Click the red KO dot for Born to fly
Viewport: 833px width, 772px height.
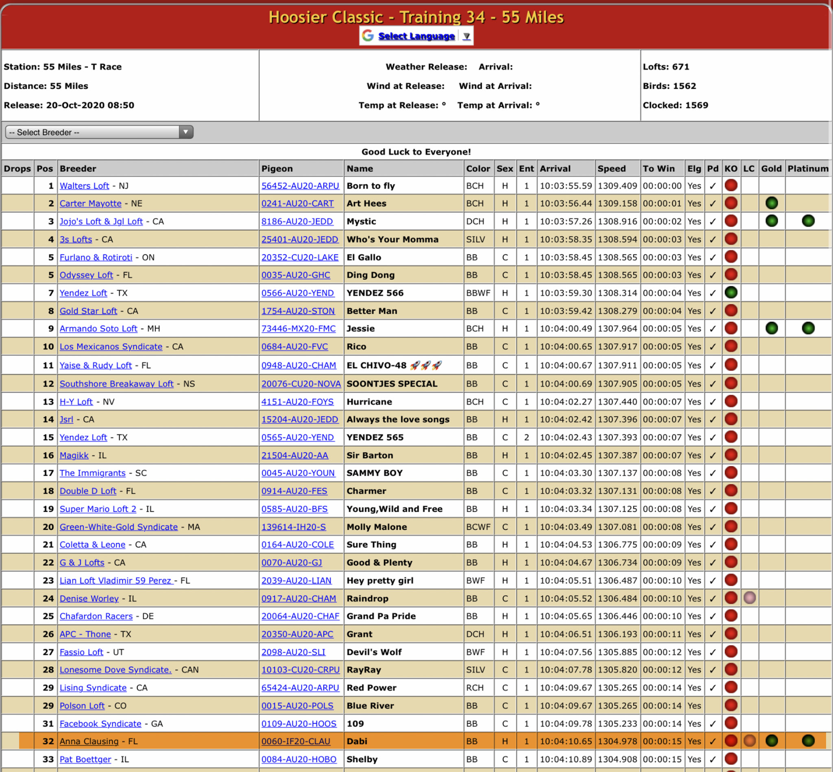731,185
